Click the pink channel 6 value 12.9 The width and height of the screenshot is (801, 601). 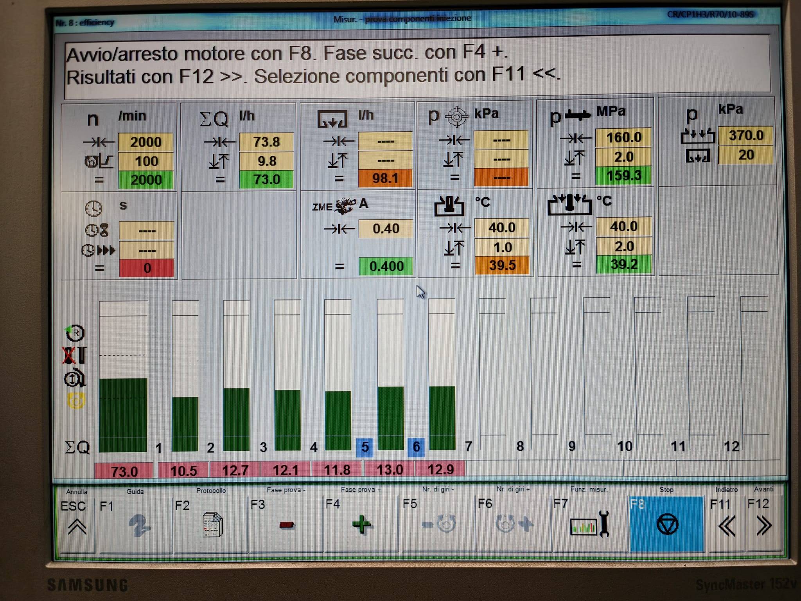440,469
